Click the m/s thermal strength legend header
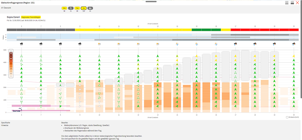 click(11, 51)
